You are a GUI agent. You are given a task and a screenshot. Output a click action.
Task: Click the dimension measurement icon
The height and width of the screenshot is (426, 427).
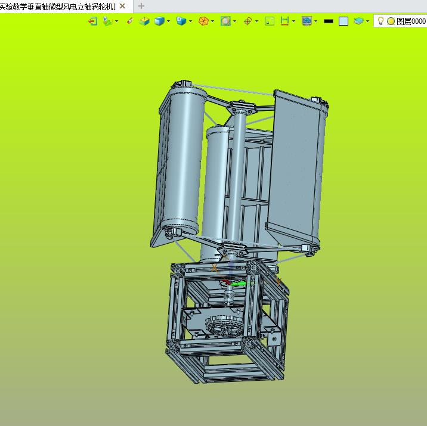pyautogui.click(x=284, y=21)
